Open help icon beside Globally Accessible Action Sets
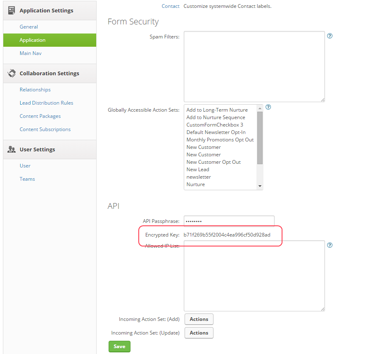Viewport: 370px width, 354px height. 268,107
